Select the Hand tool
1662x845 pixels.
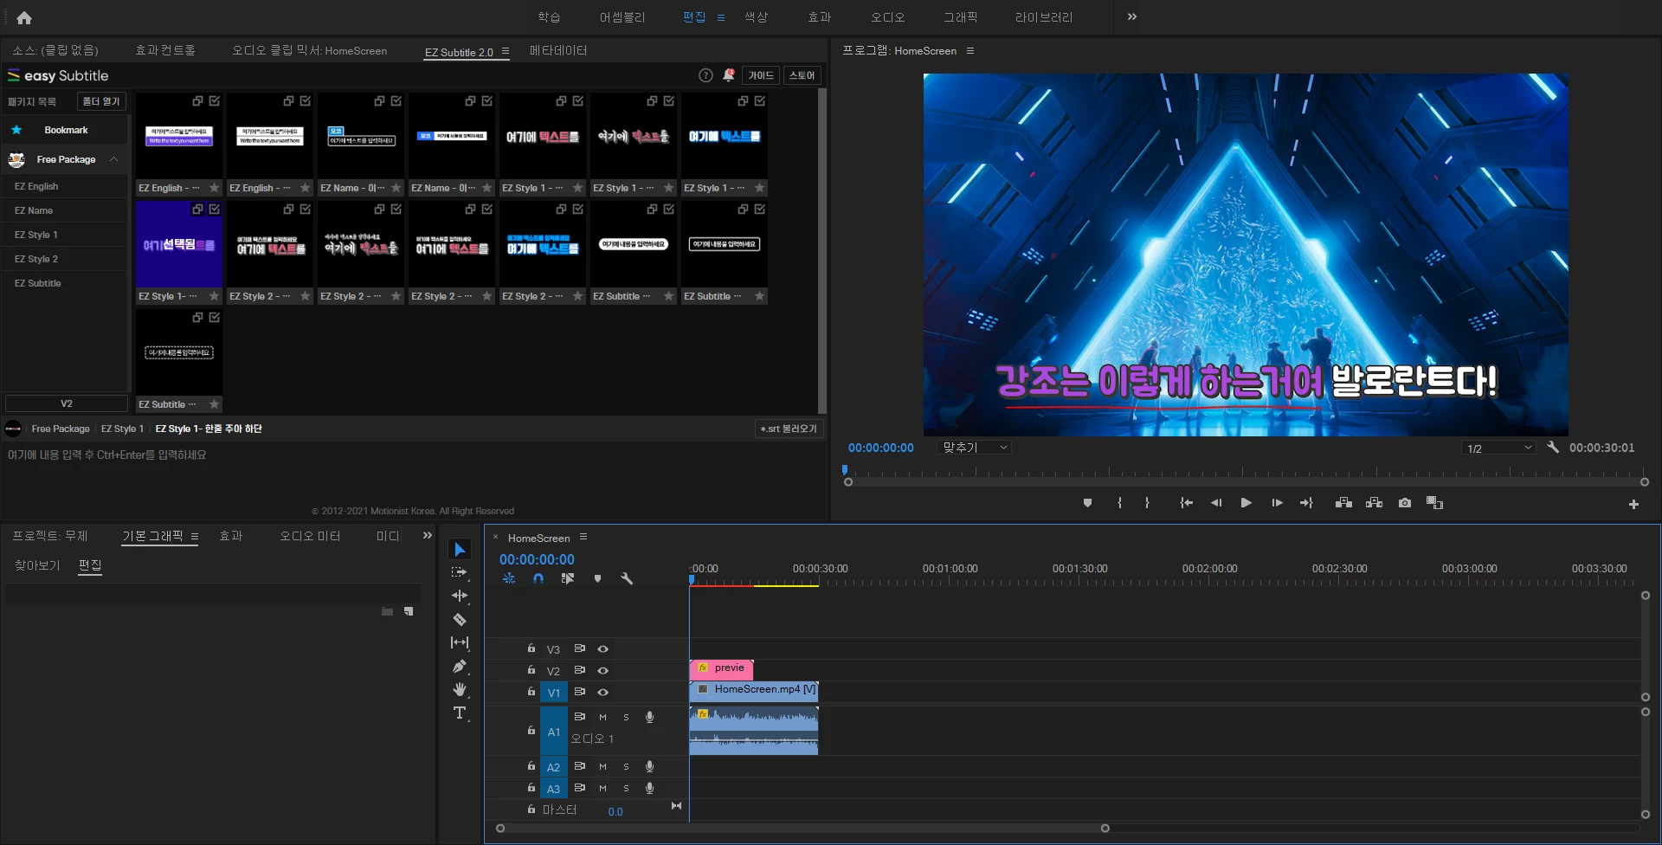click(x=460, y=689)
